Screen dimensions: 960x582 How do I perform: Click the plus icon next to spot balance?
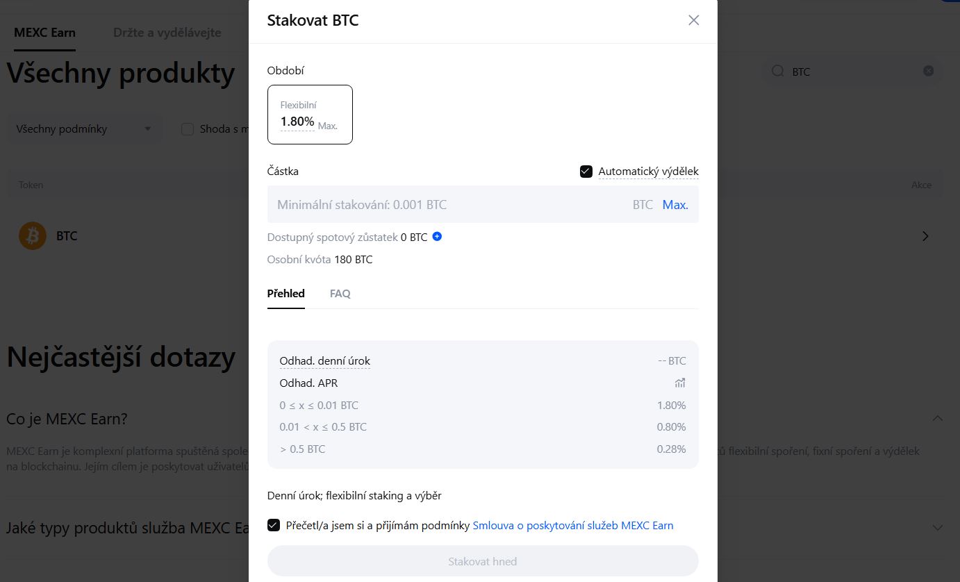[x=437, y=237]
